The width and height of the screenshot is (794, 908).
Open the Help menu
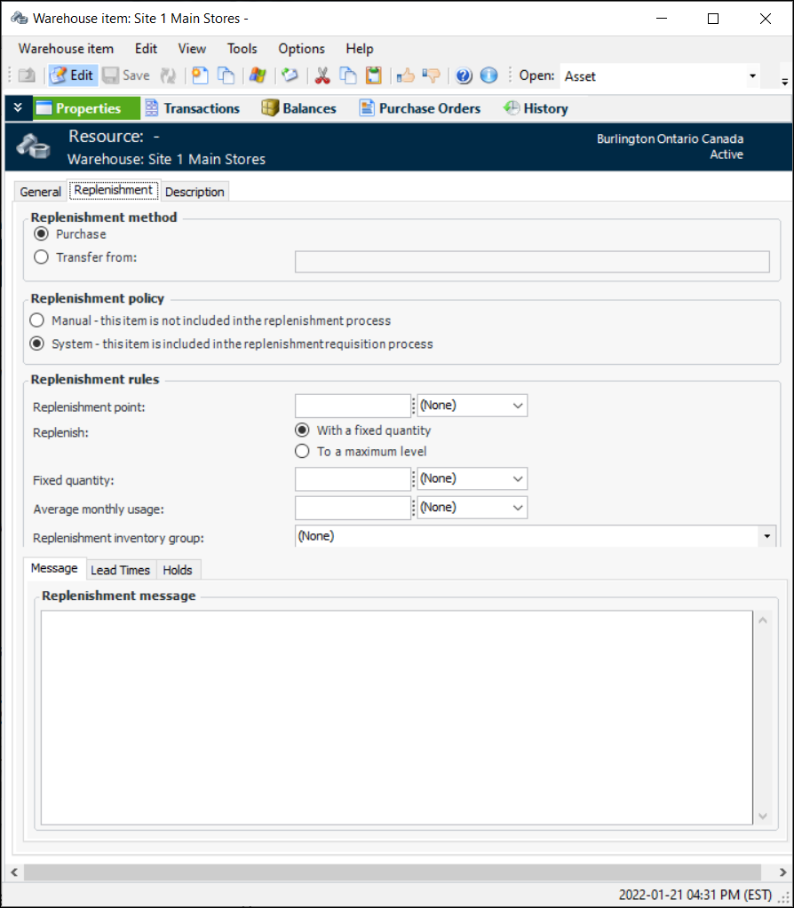pos(360,49)
